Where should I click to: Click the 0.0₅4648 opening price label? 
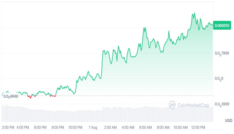(11, 96)
